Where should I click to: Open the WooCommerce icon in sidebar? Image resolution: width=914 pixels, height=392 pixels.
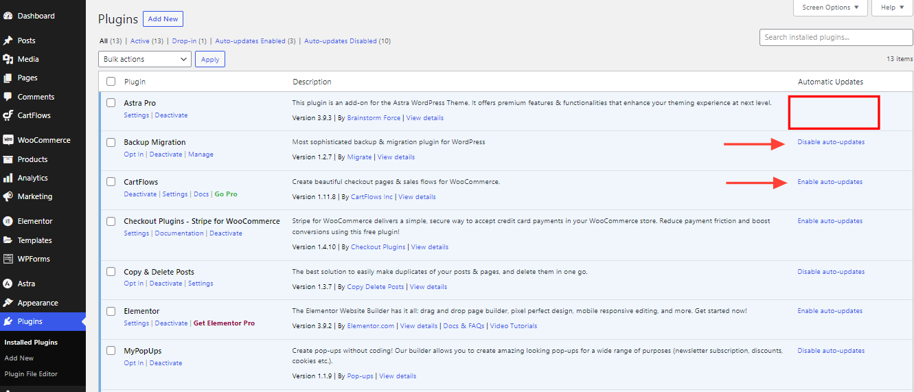tap(8, 140)
